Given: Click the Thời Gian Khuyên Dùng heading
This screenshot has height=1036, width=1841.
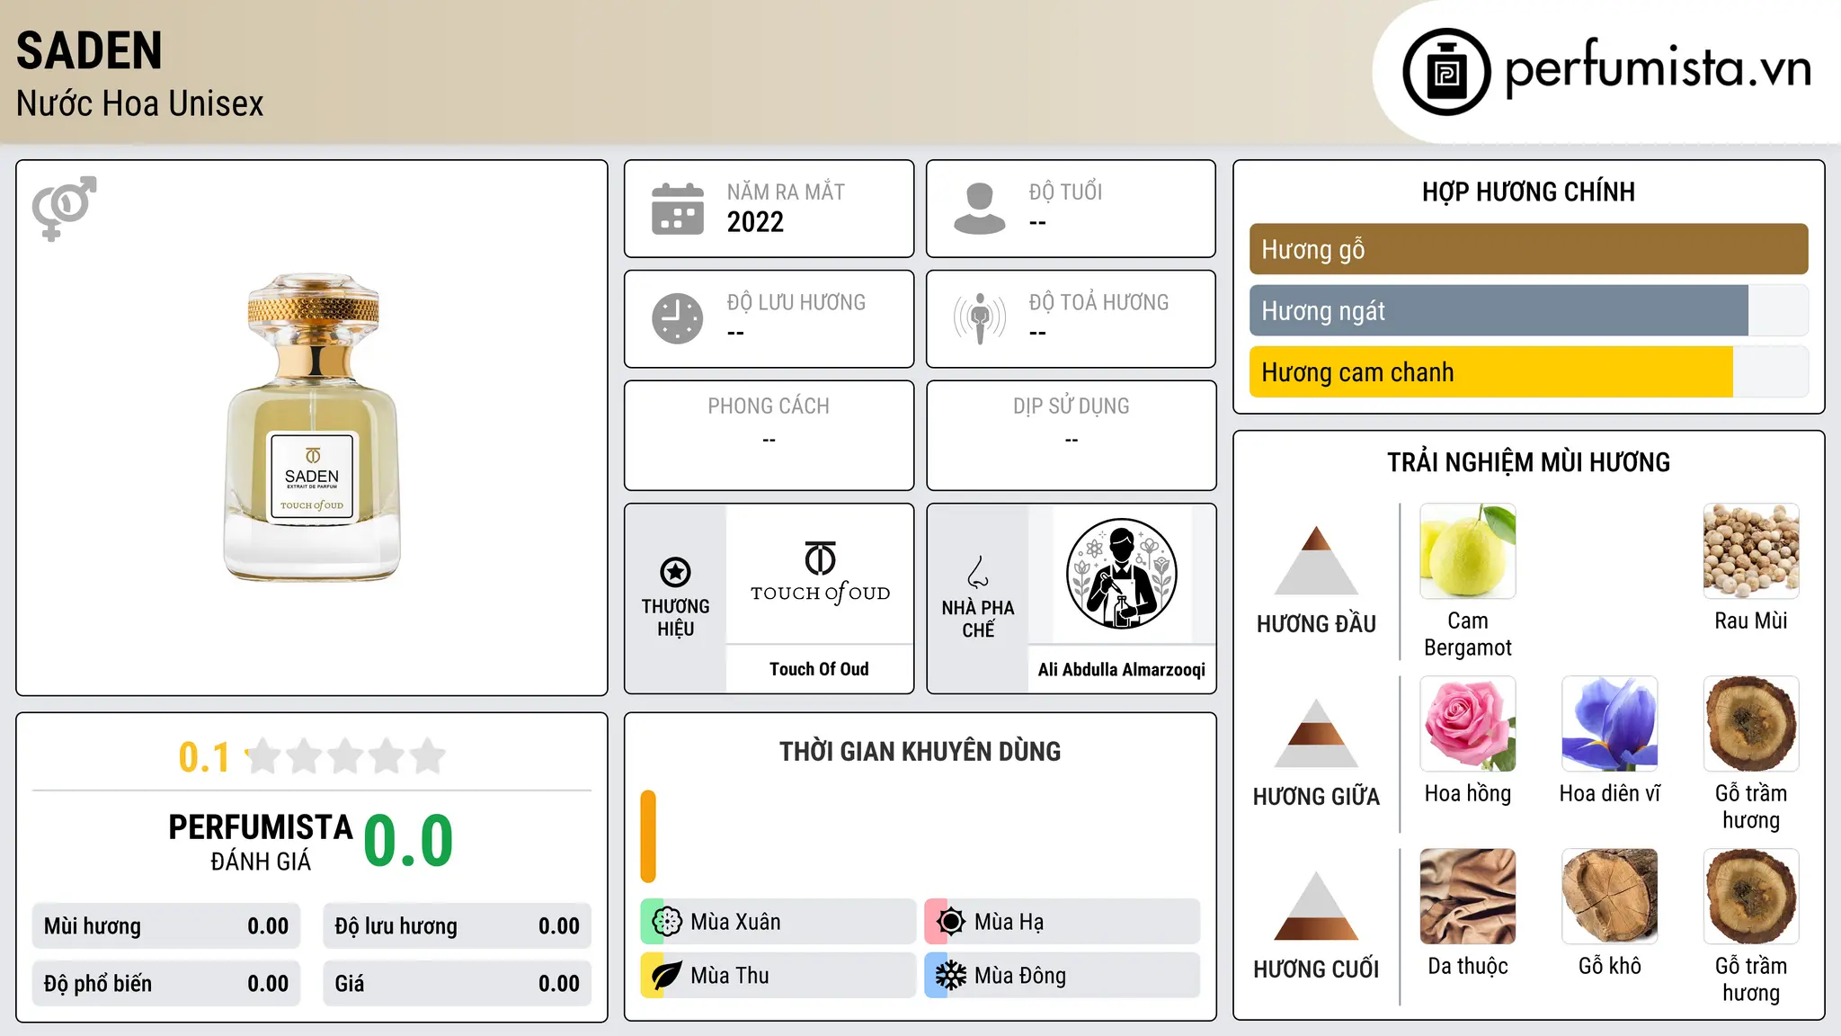Looking at the screenshot, I should click(x=920, y=752).
